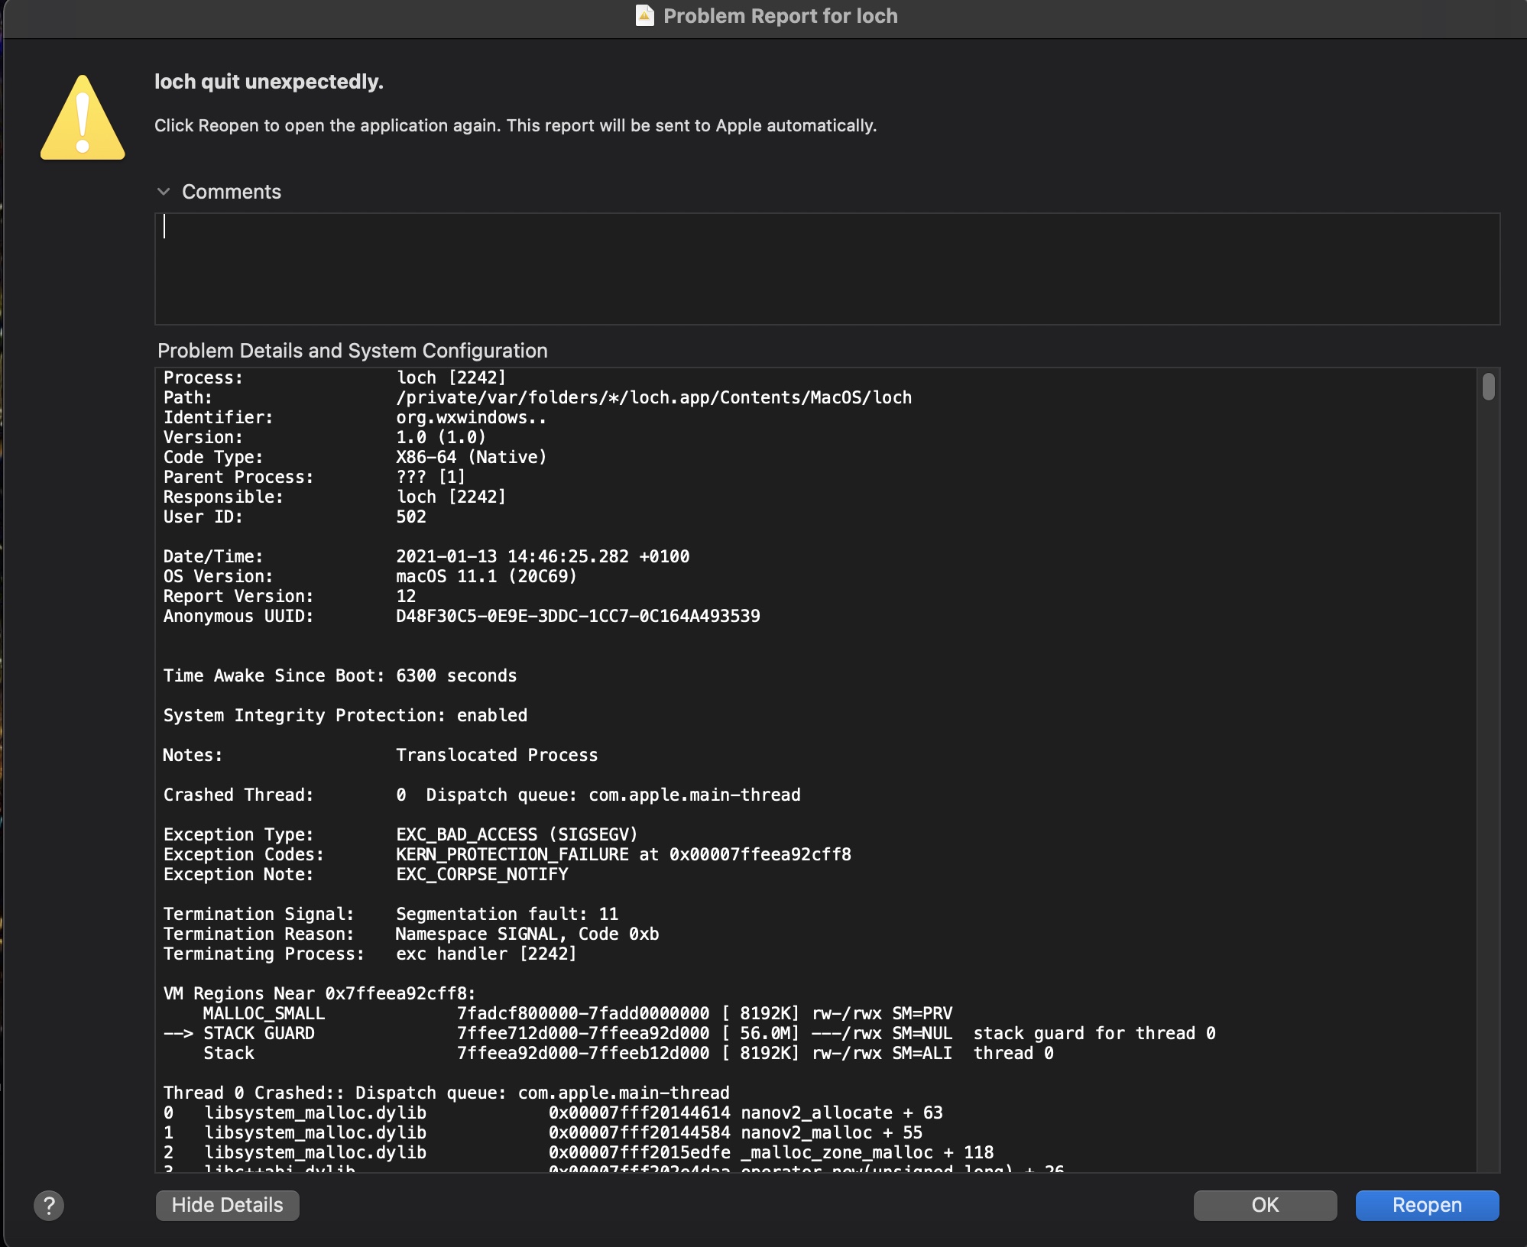Click the Comments section label
Viewport: 1527px width, 1247px height.
pyautogui.click(x=232, y=192)
